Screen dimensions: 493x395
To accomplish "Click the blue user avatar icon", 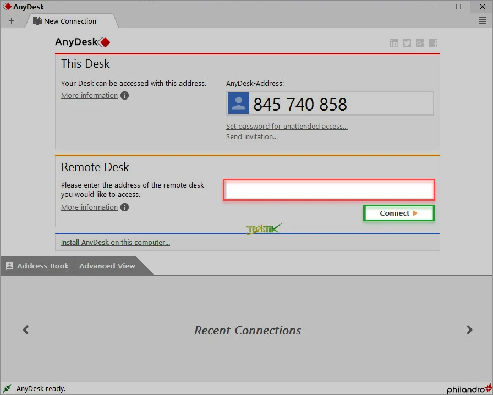I will click(238, 103).
